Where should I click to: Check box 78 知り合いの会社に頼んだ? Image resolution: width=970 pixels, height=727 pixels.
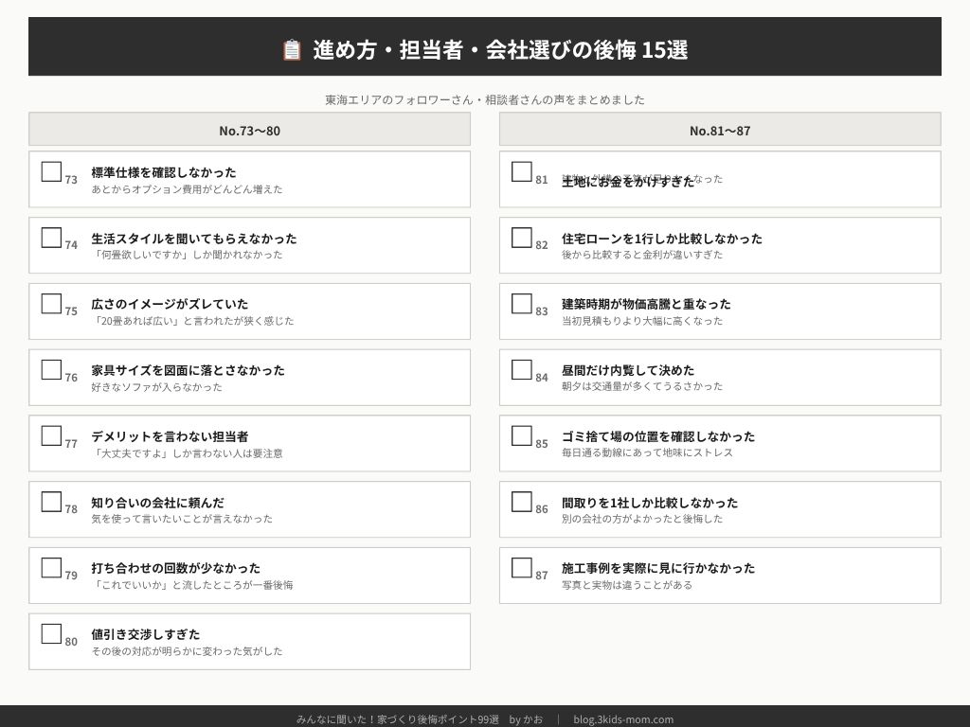tap(51, 503)
